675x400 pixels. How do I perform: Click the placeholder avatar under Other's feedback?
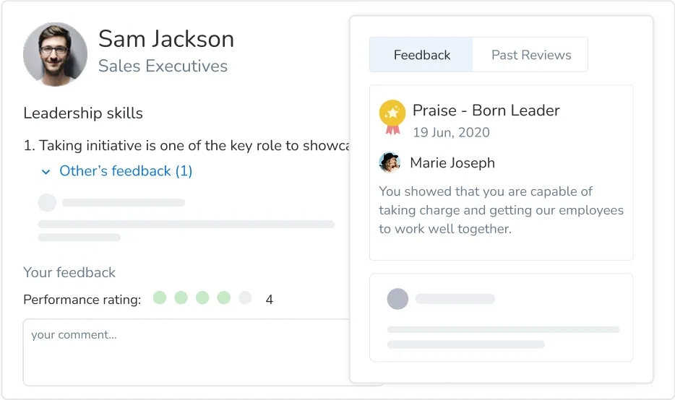pos(47,203)
